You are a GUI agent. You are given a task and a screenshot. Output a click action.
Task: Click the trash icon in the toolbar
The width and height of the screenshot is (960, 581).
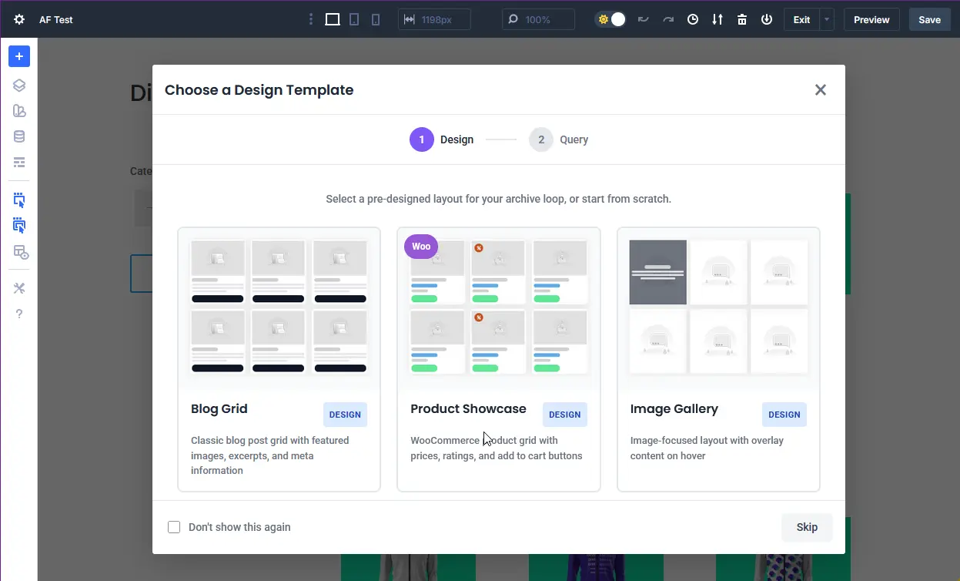(741, 18)
